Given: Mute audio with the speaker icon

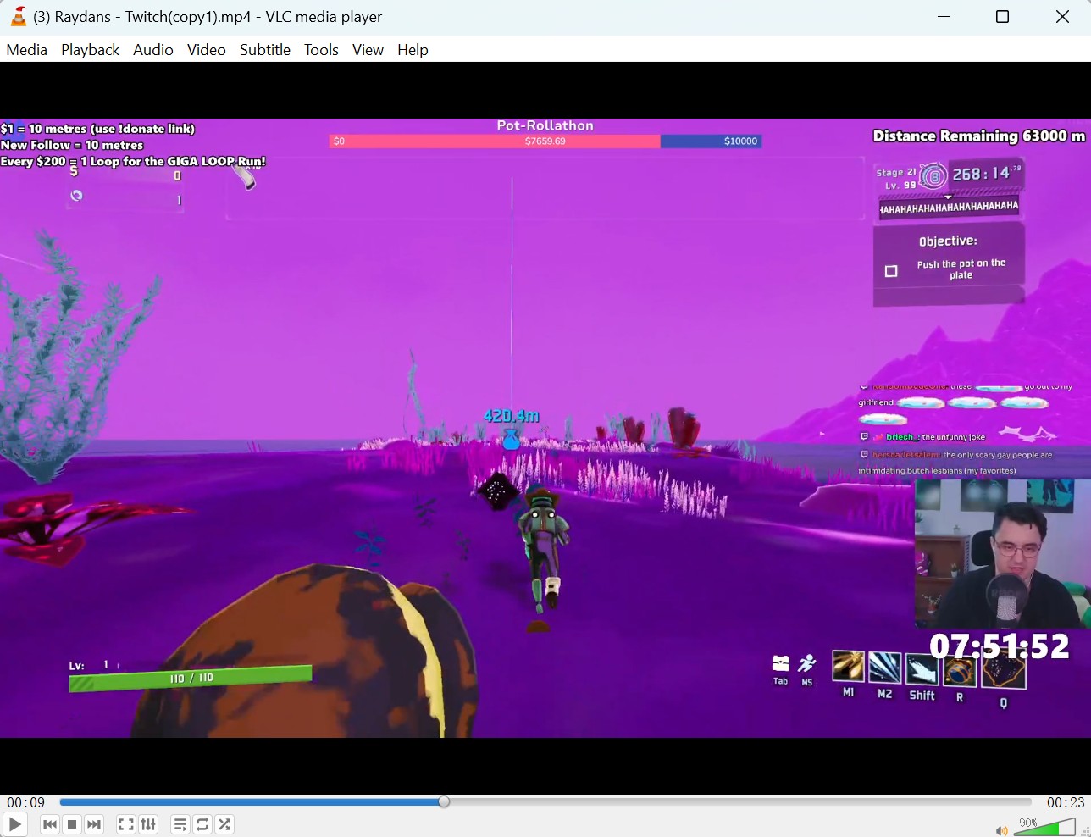Looking at the screenshot, I should coord(1002,830).
